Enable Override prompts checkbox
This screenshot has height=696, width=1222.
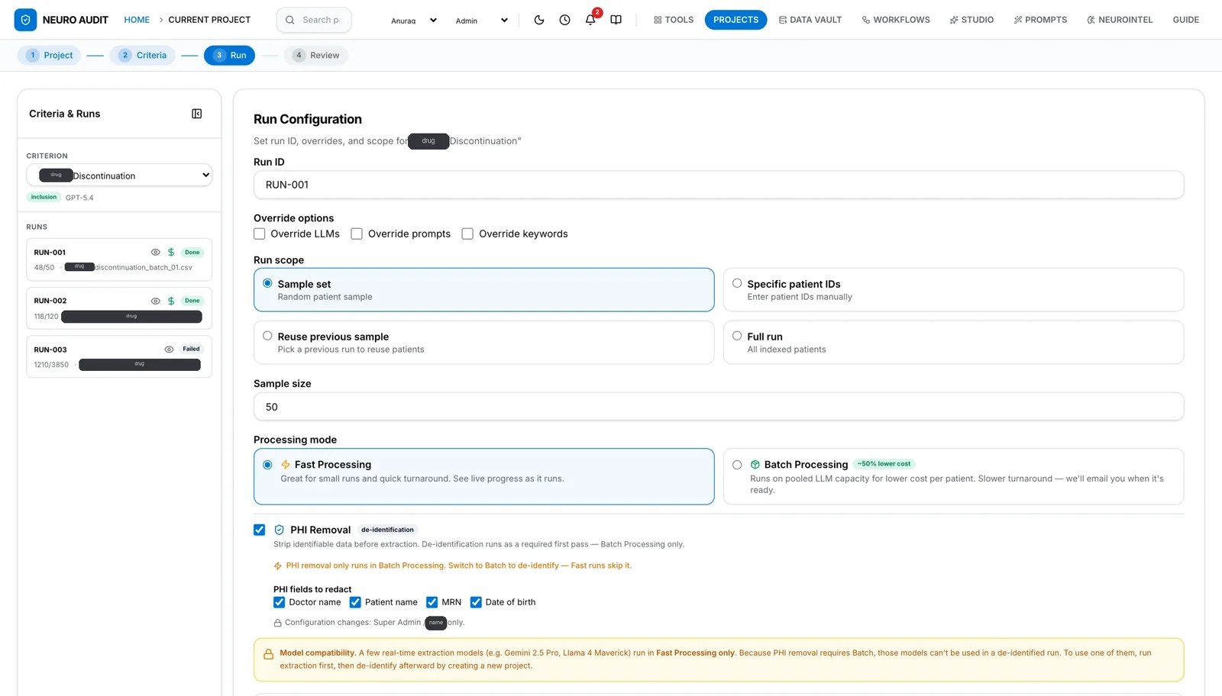[357, 234]
